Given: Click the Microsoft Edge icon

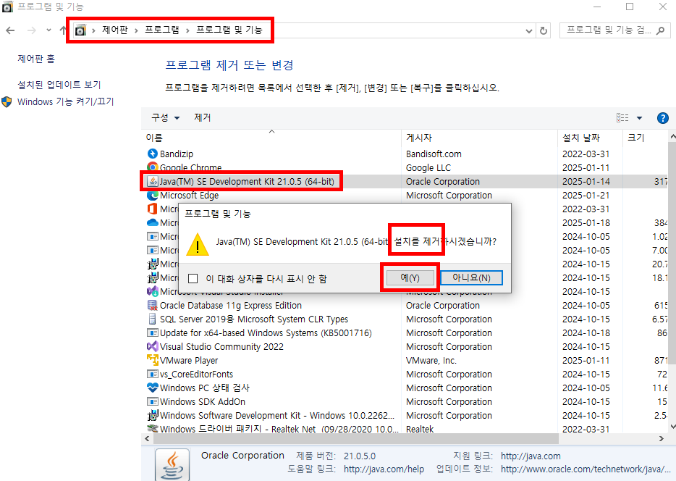Looking at the screenshot, I should coord(152,195).
